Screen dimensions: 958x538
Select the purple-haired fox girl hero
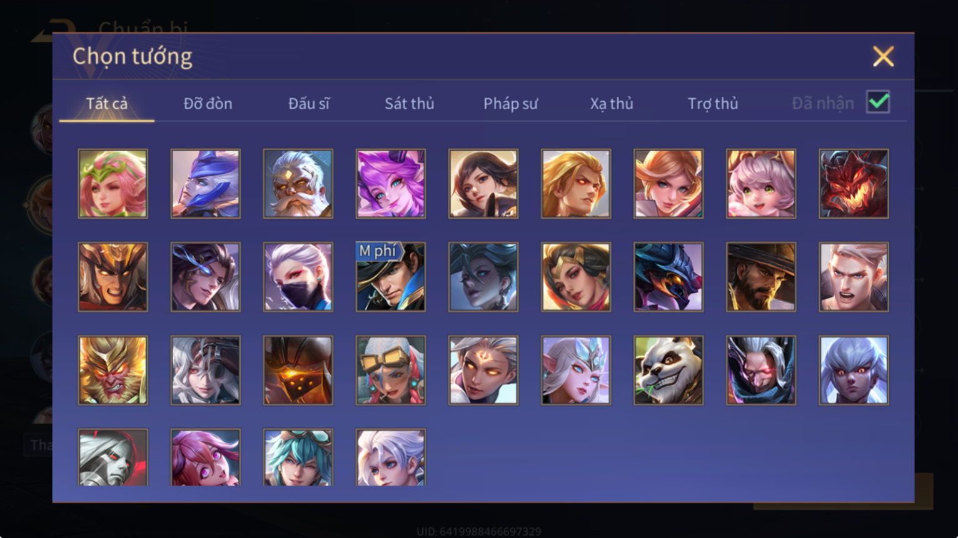pos(391,184)
